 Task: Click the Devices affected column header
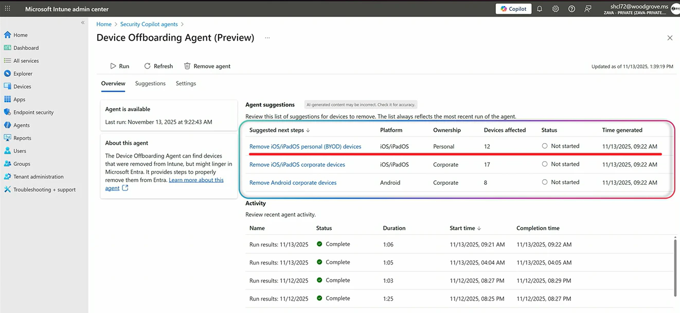click(505, 130)
